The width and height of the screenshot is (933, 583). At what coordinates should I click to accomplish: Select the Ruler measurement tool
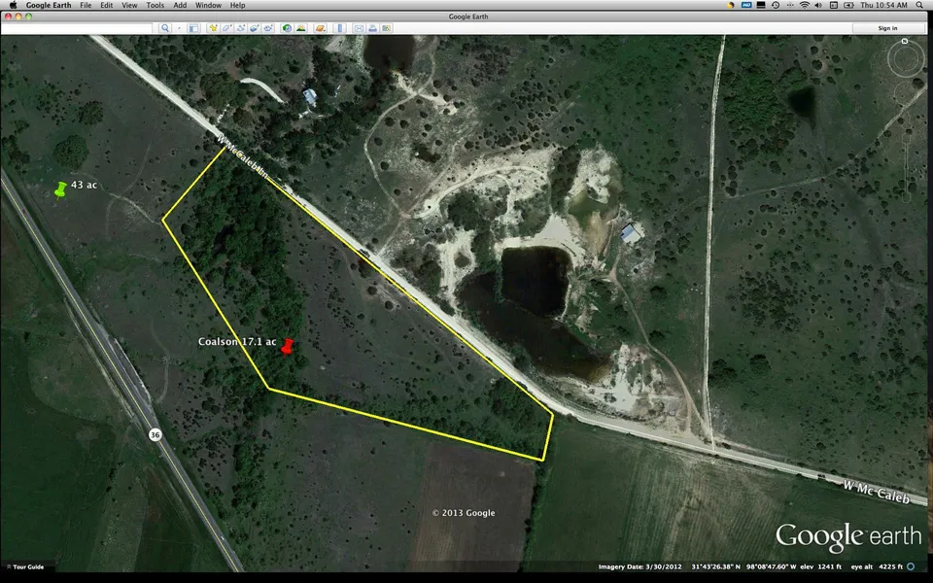340,28
